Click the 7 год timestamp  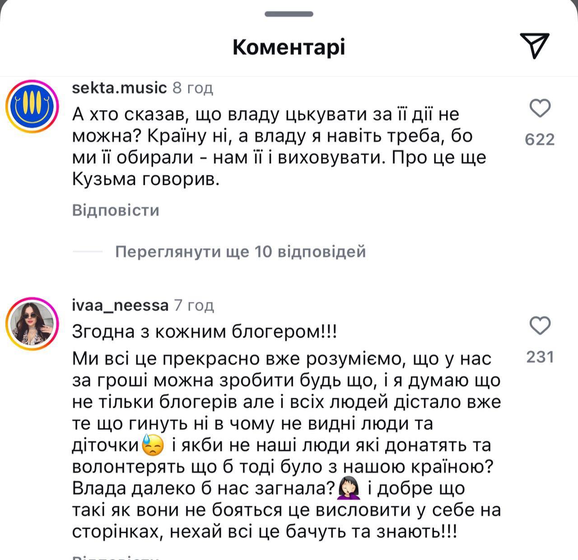coord(194,305)
